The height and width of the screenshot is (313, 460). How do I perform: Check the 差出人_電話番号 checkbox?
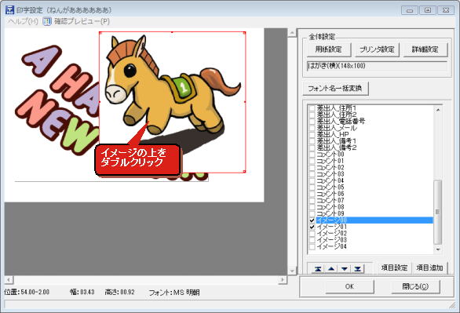click(x=312, y=122)
